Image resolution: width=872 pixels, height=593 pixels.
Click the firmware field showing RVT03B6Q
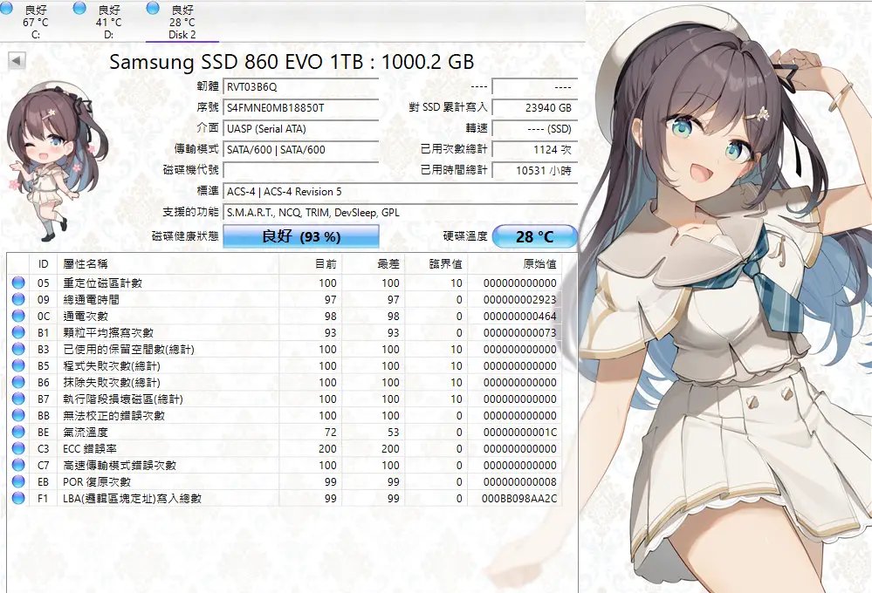300,87
